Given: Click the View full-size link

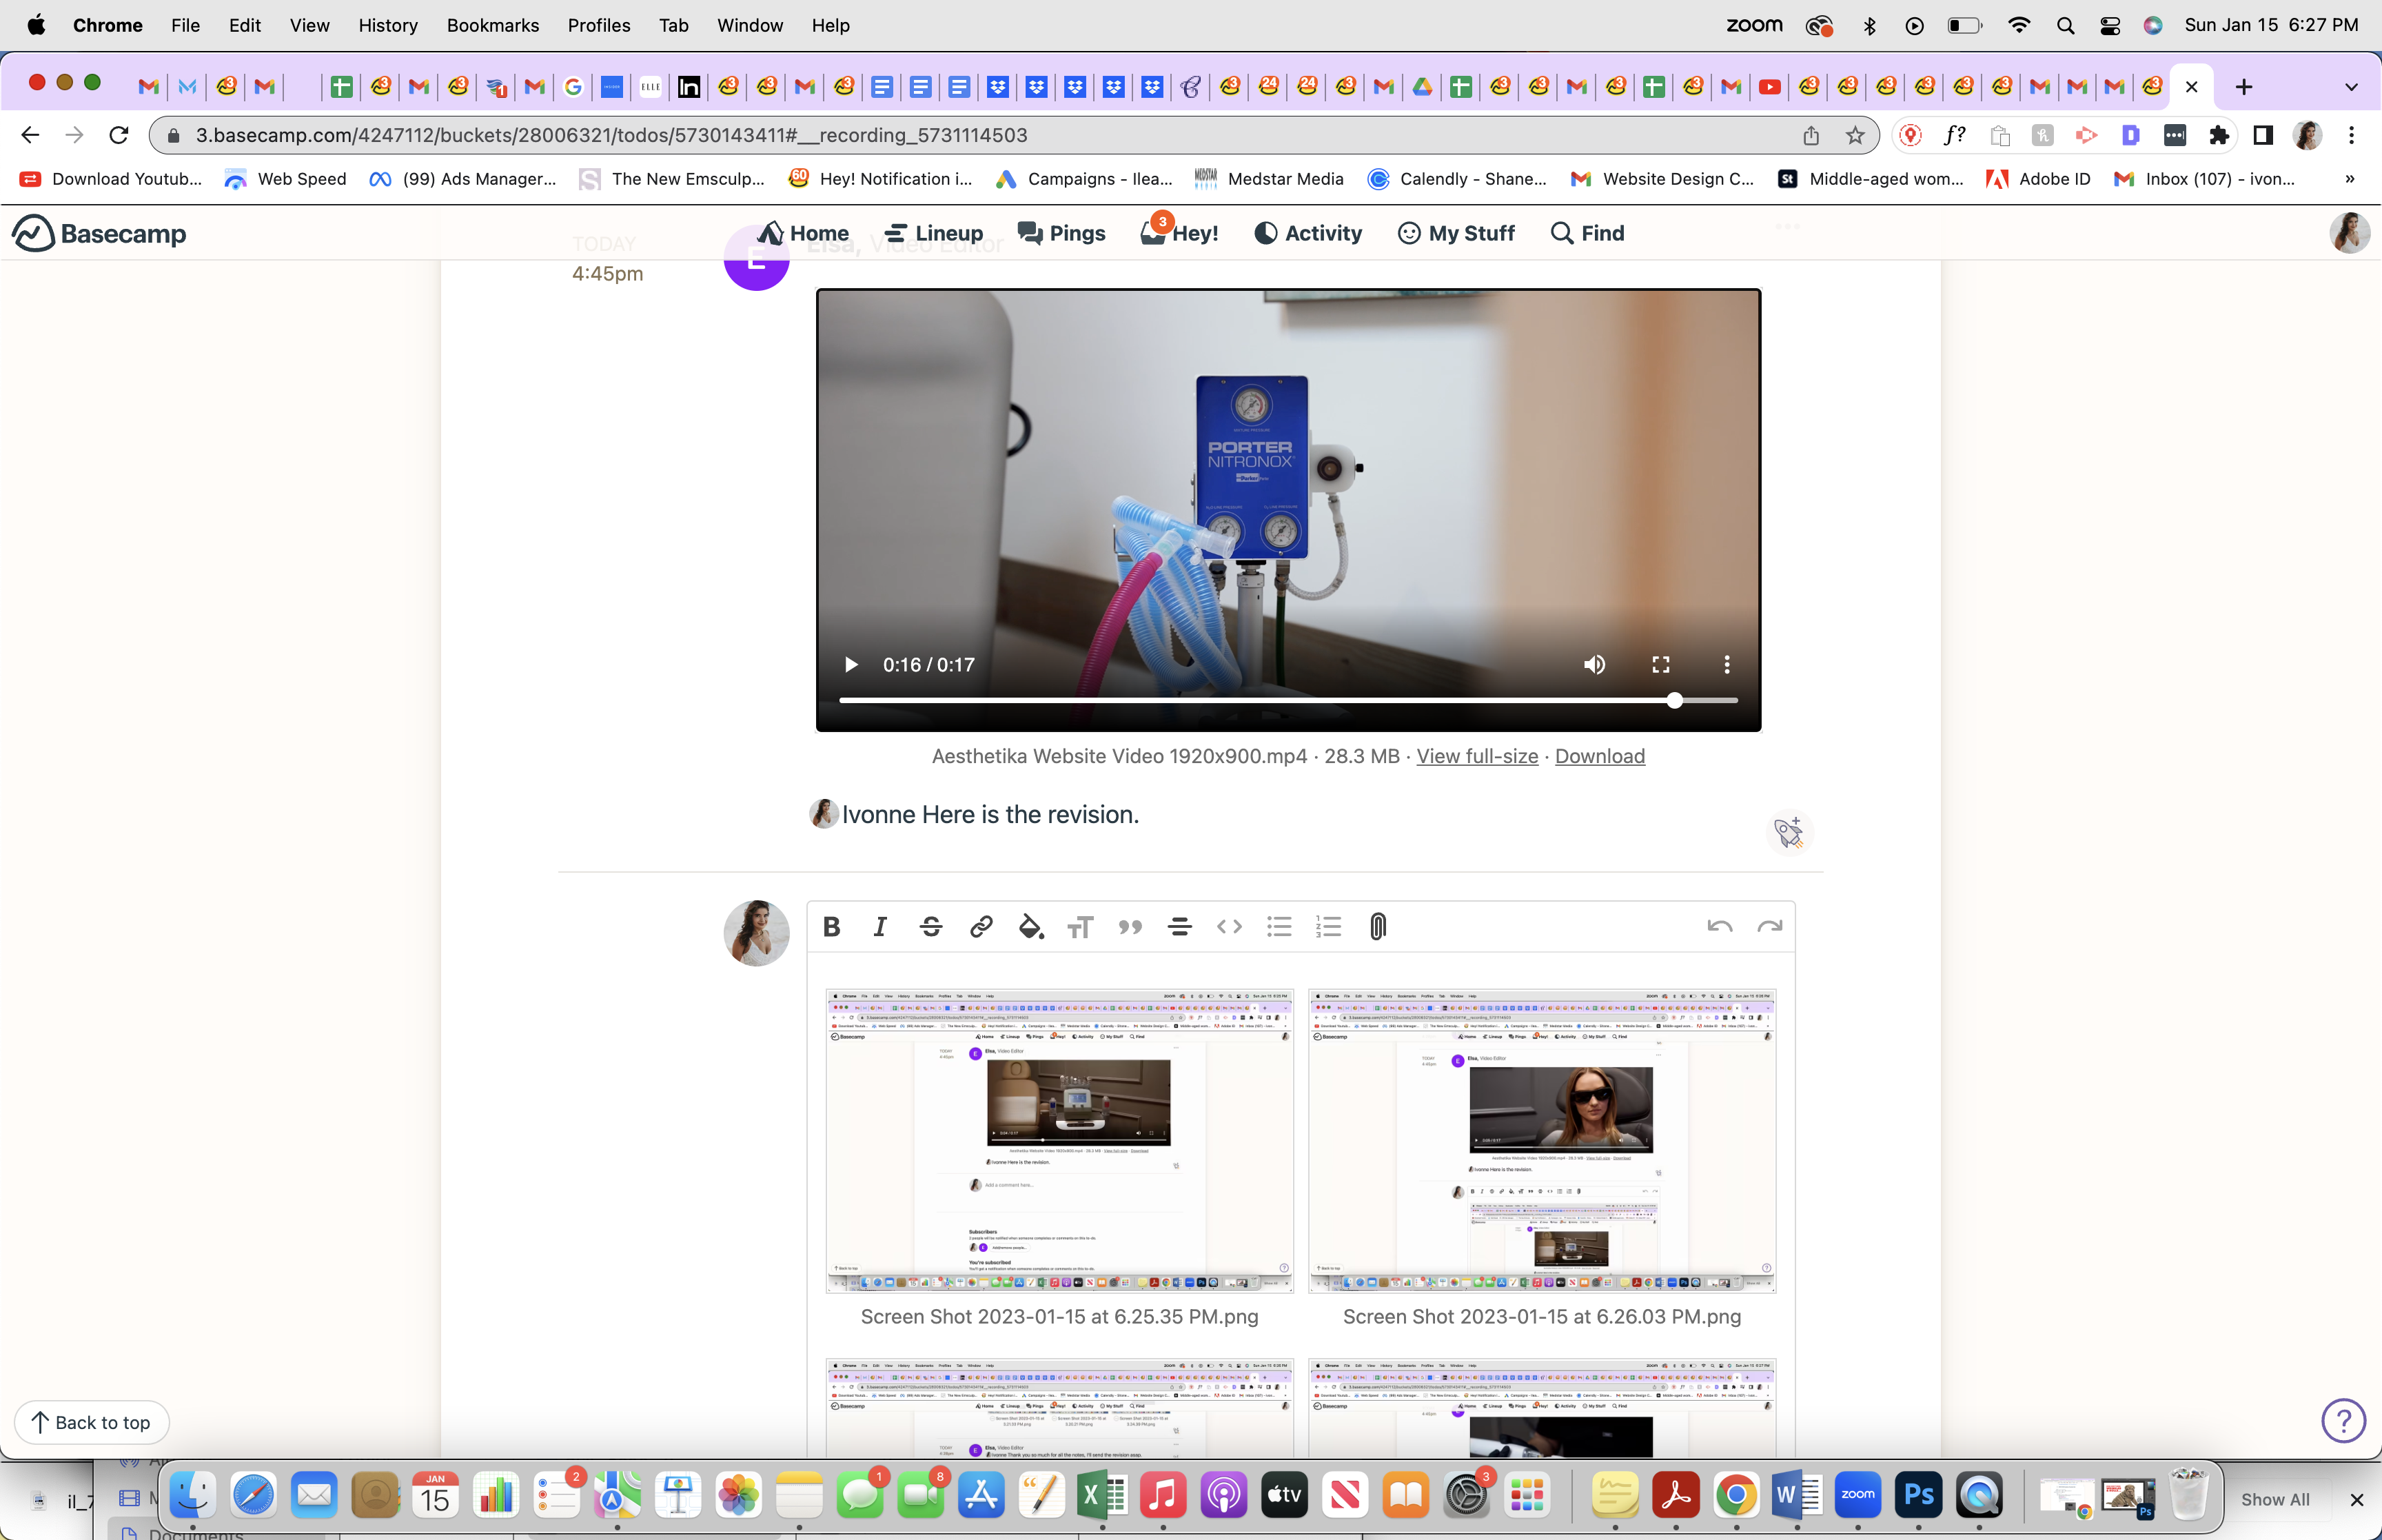Looking at the screenshot, I should click(x=1476, y=756).
